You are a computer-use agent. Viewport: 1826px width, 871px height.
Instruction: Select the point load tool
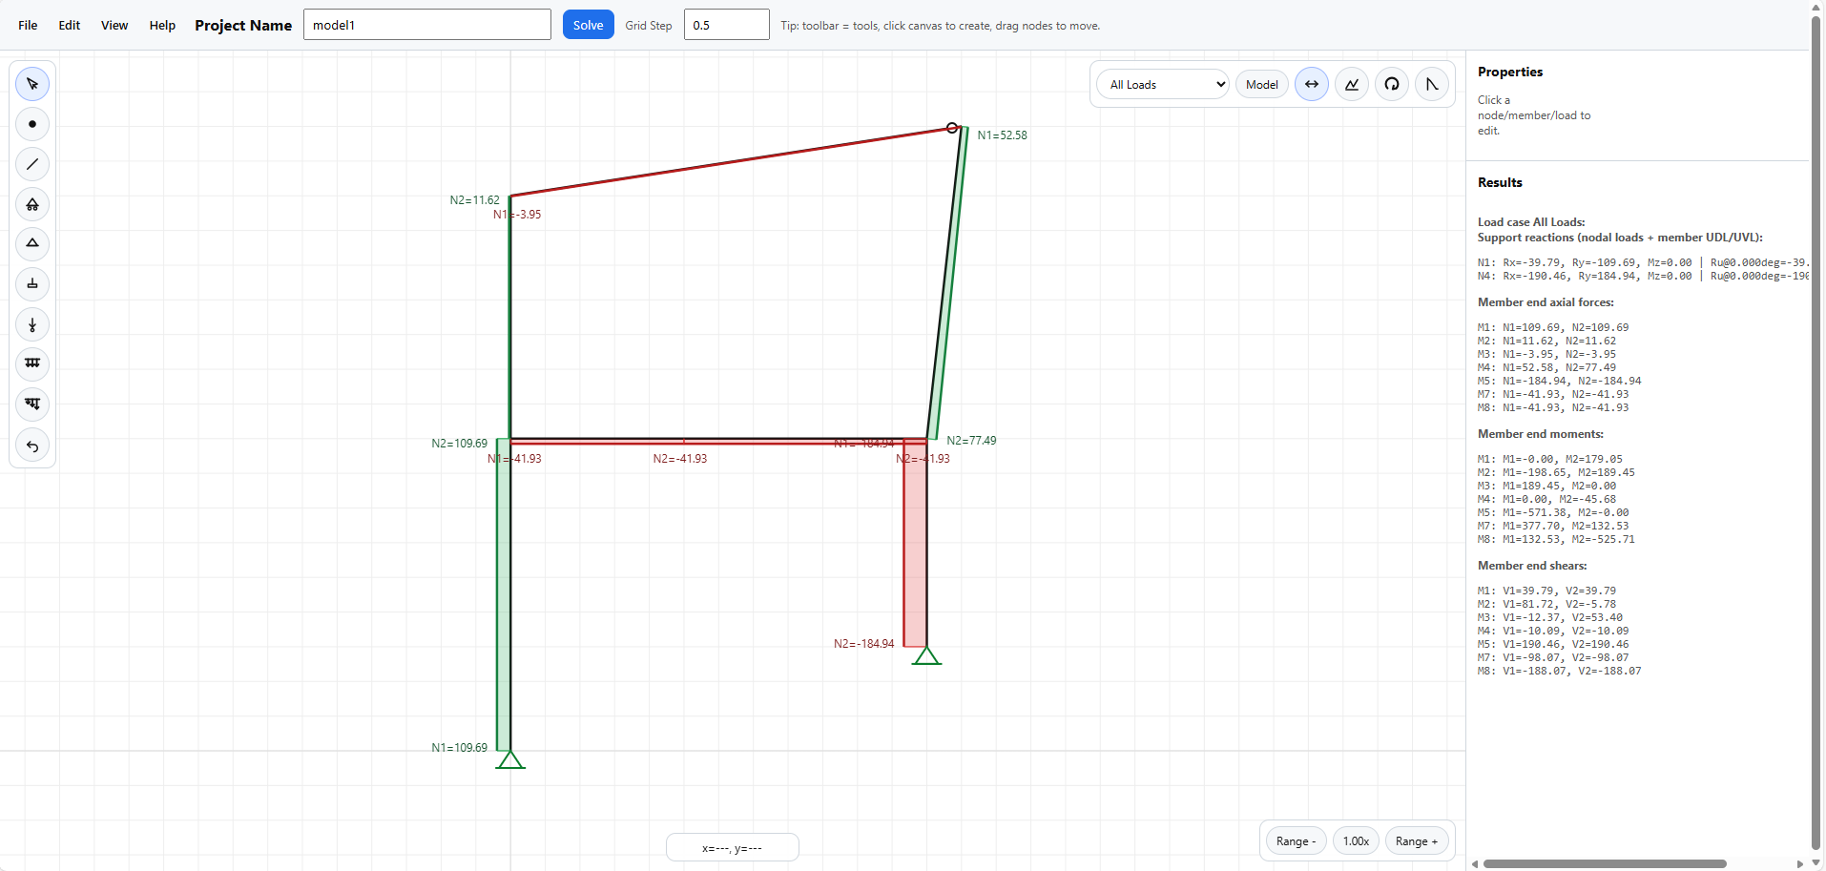tap(32, 324)
